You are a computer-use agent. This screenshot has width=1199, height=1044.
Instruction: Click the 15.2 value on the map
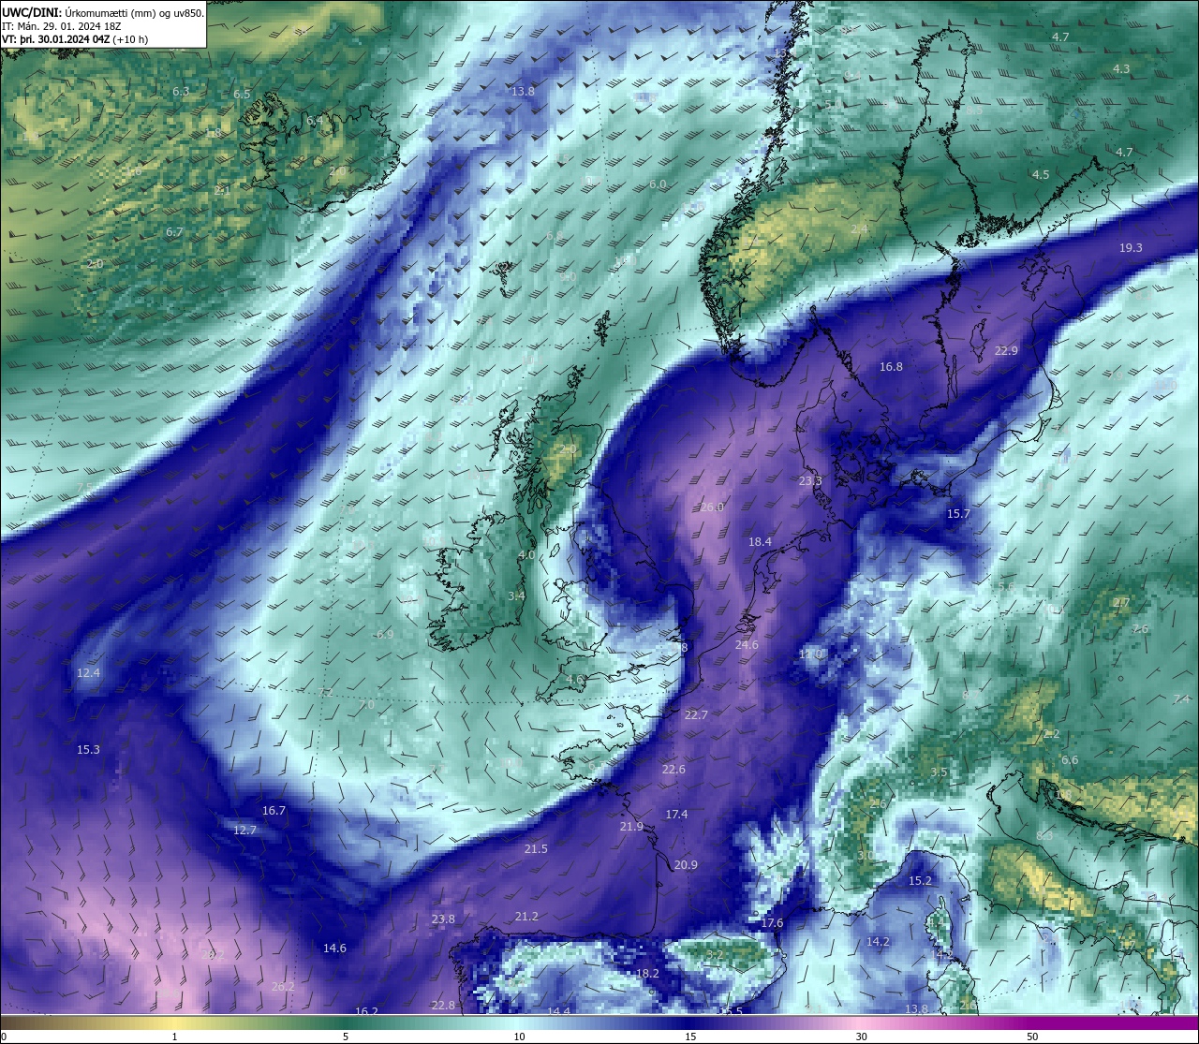pos(920,881)
